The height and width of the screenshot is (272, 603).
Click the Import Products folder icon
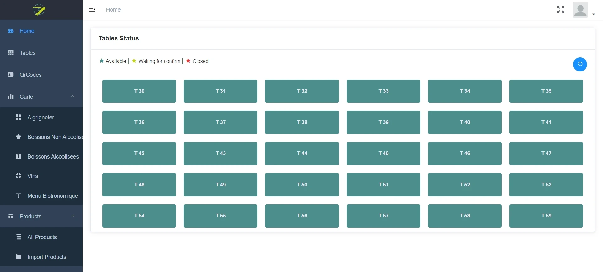coord(19,257)
